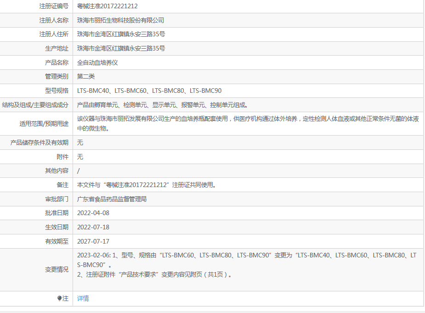Click the remark text 本文件与 注册证共同使用
This screenshot has width=425, height=313.
coord(147,185)
